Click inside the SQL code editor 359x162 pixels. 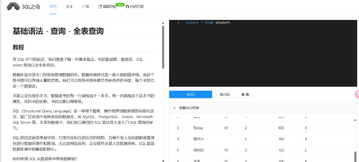pos(263,53)
